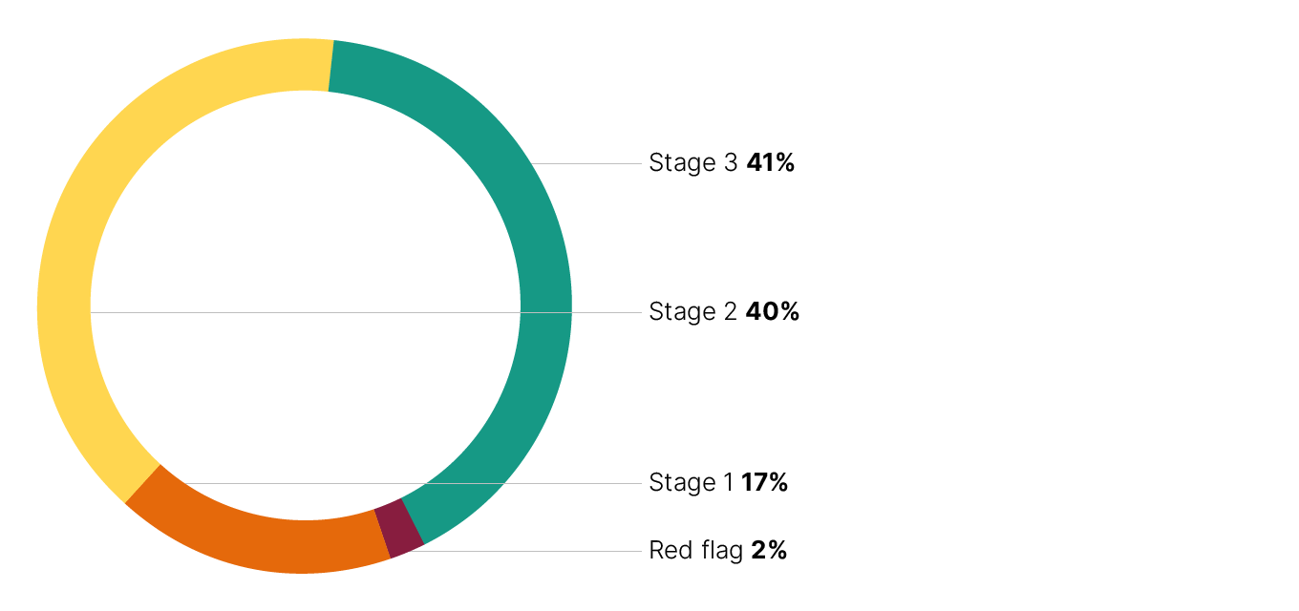
Task: Click the boundary between yellow and green segments
Action: [x=330, y=66]
